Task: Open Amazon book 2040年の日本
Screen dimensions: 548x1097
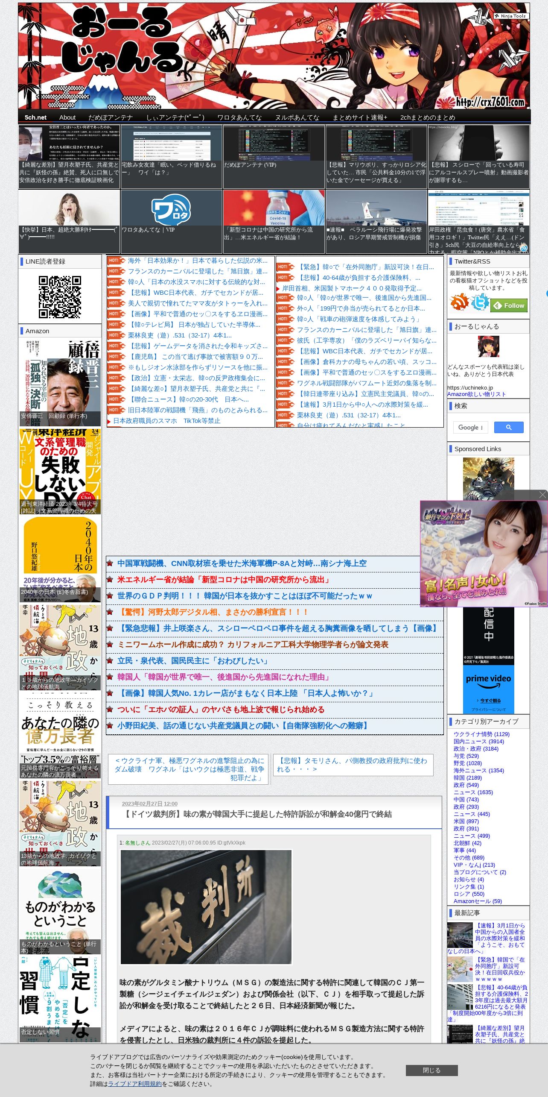Action: point(60,559)
